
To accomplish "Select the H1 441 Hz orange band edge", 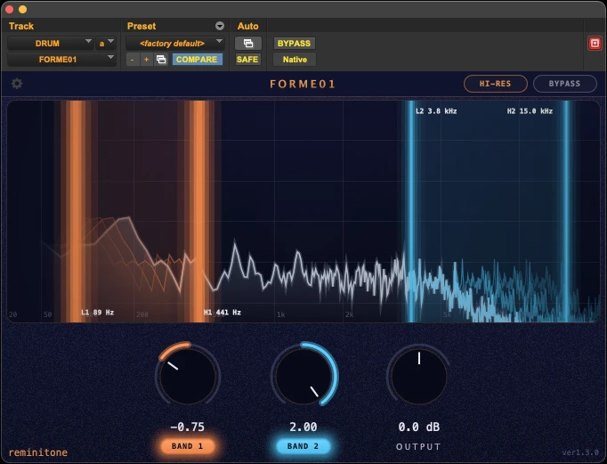I will [x=199, y=211].
